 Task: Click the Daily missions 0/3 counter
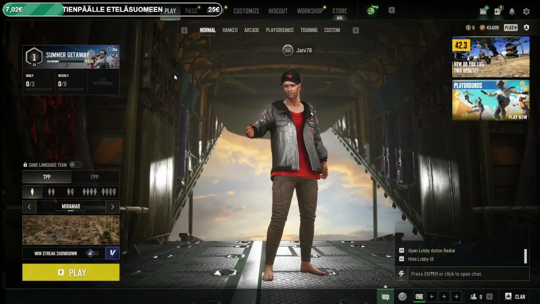click(30, 84)
